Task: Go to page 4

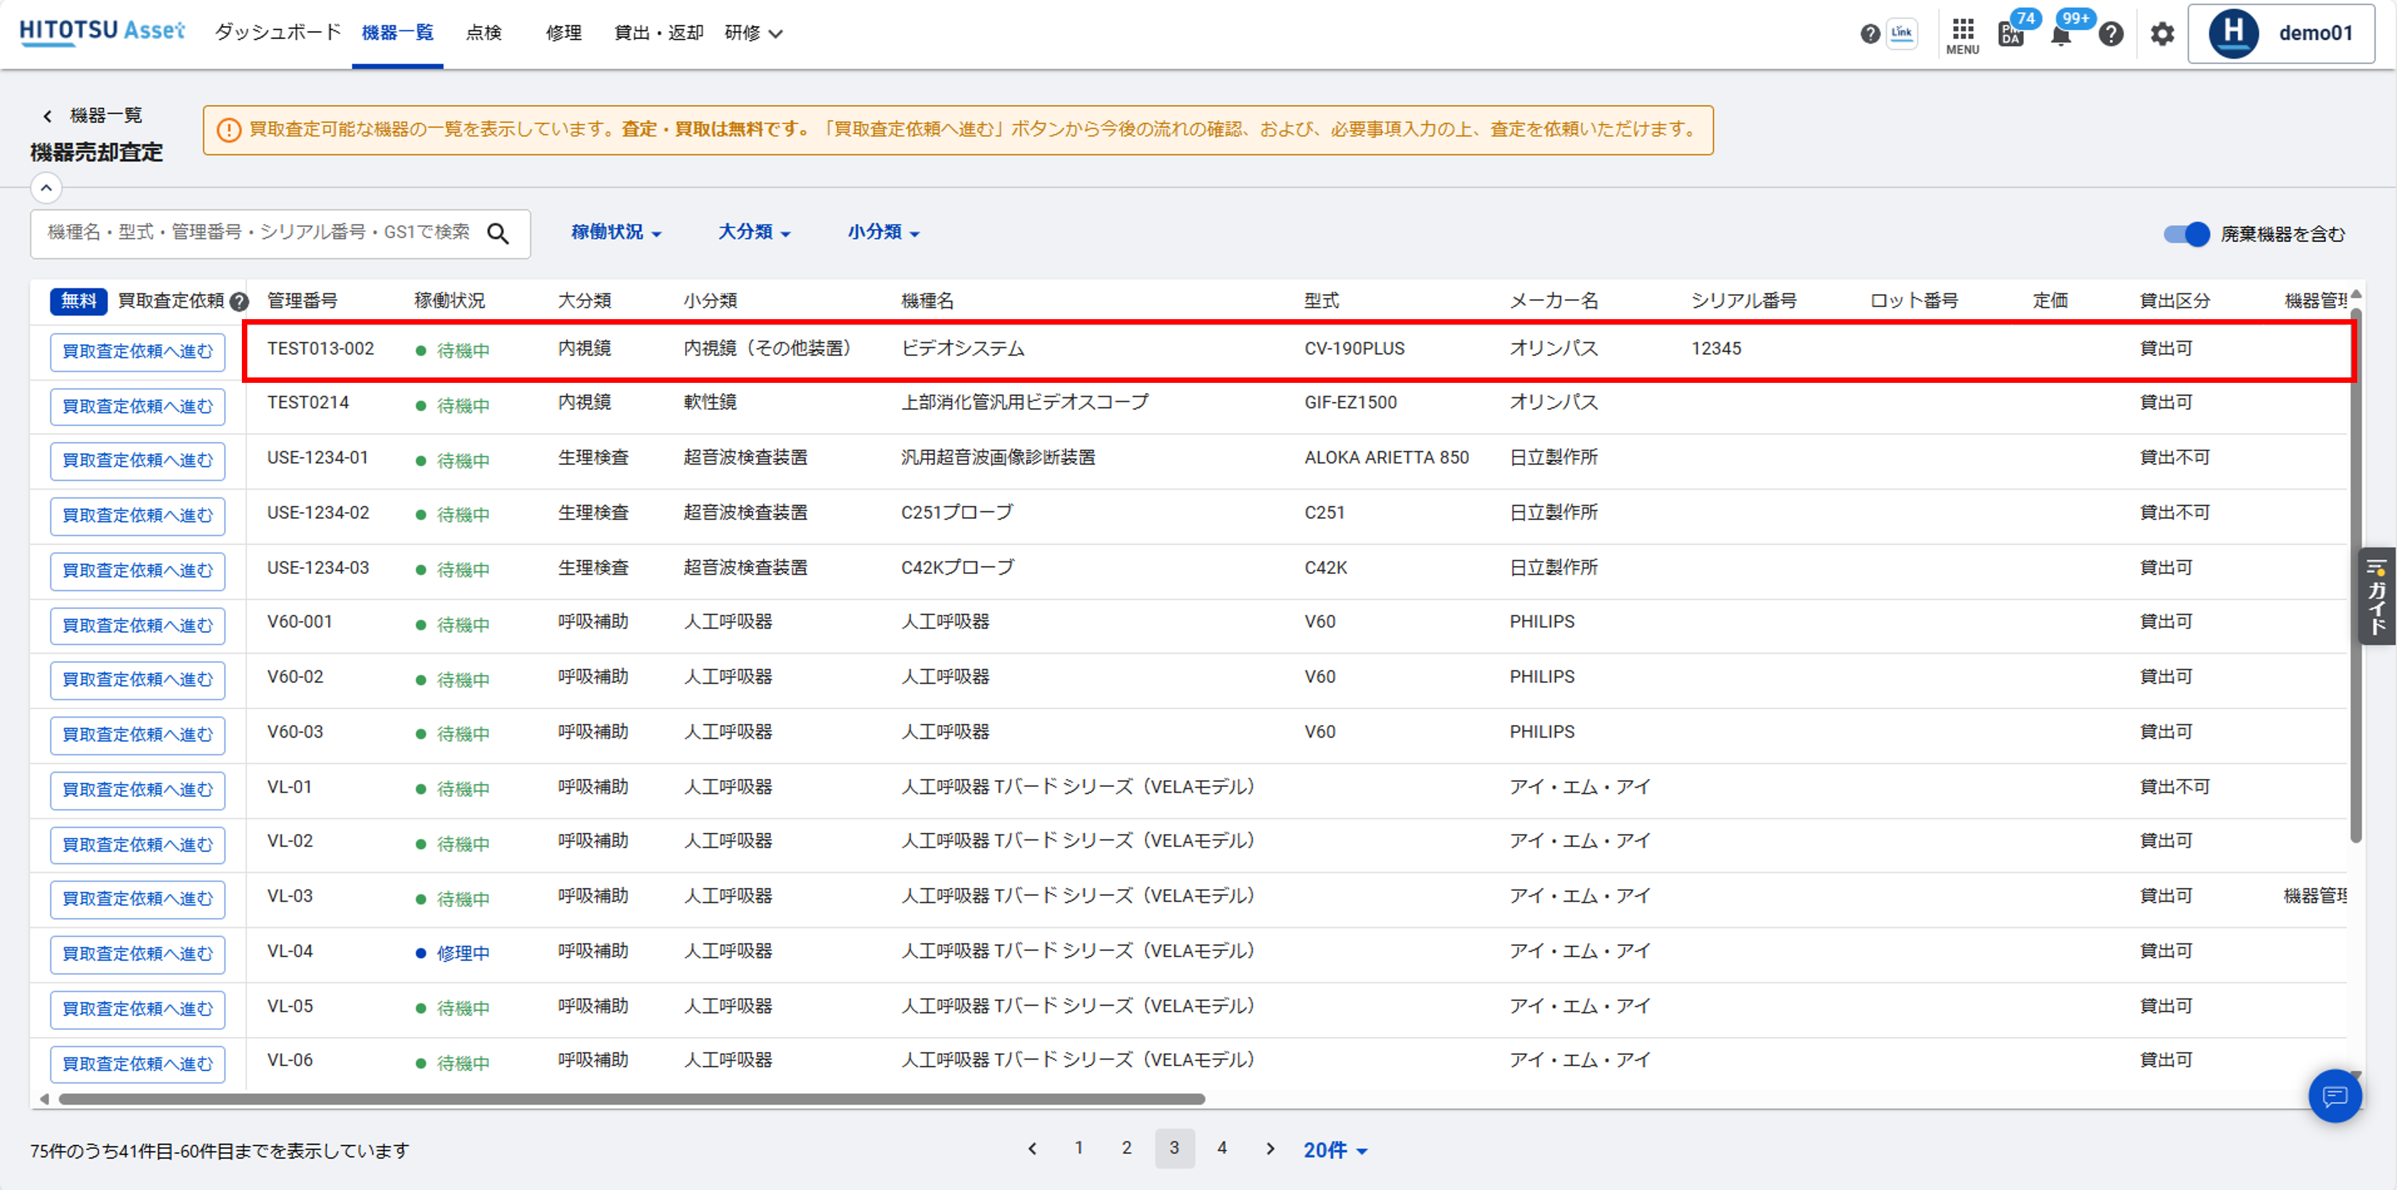Action: (x=1222, y=1148)
